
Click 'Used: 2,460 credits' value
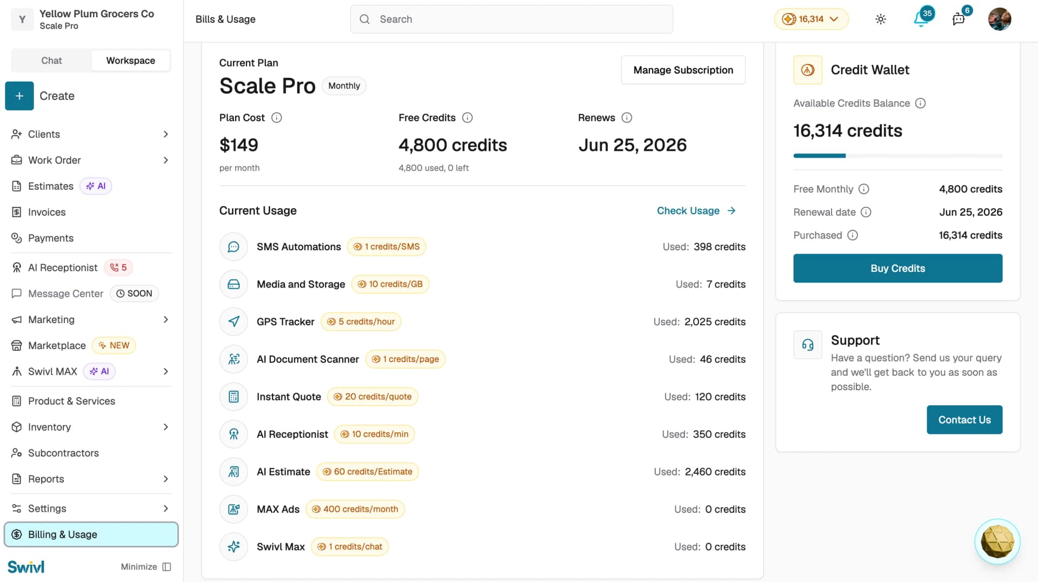tap(700, 472)
